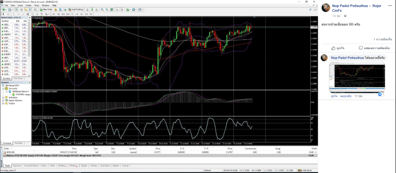396x173 pixels.
Task: Open the chart thumbnail in the comment
Action: [x=357, y=77]
